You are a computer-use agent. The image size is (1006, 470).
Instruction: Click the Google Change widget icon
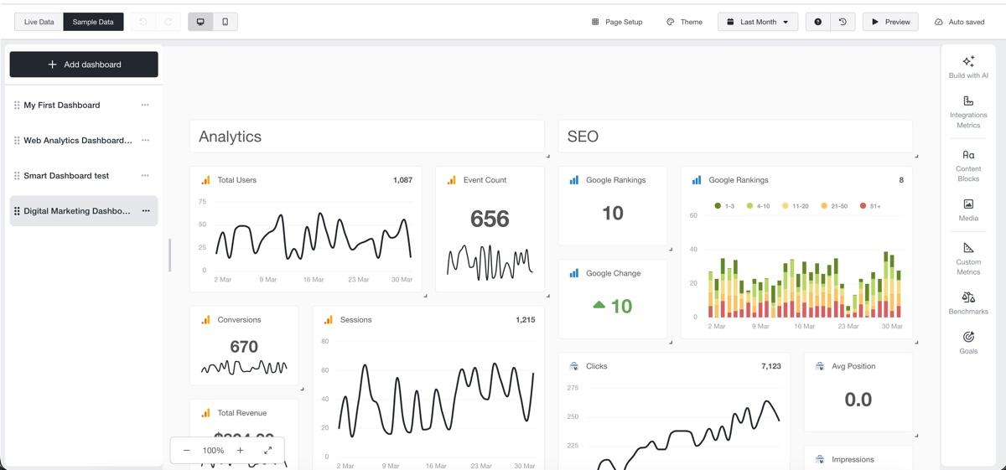[574, 273]
